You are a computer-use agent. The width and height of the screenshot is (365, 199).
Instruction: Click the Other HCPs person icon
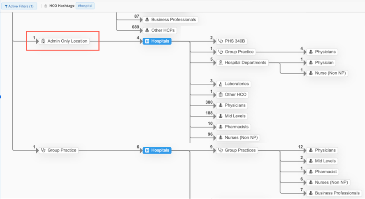(147, 30)
